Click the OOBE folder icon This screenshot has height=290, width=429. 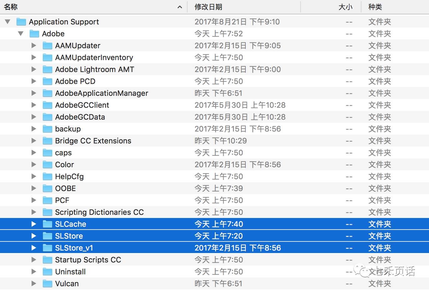(48, 188)
